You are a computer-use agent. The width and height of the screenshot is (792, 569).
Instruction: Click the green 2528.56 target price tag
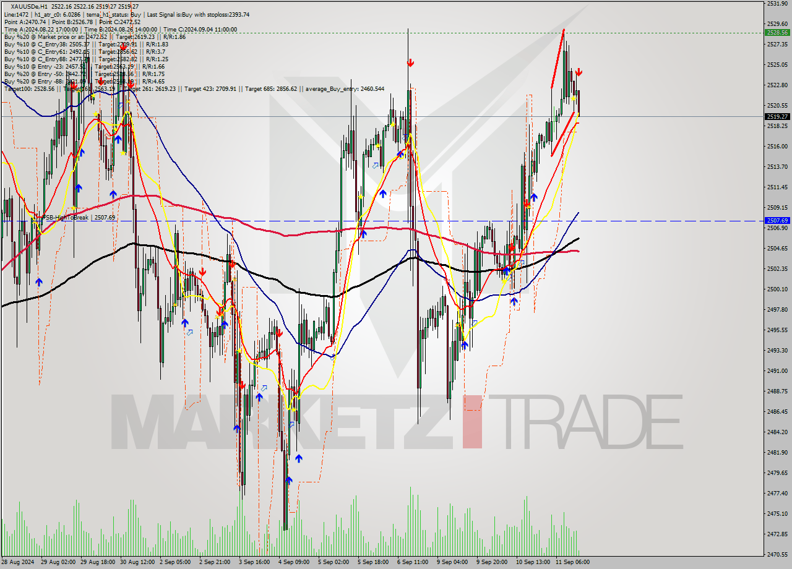point(777,32)
